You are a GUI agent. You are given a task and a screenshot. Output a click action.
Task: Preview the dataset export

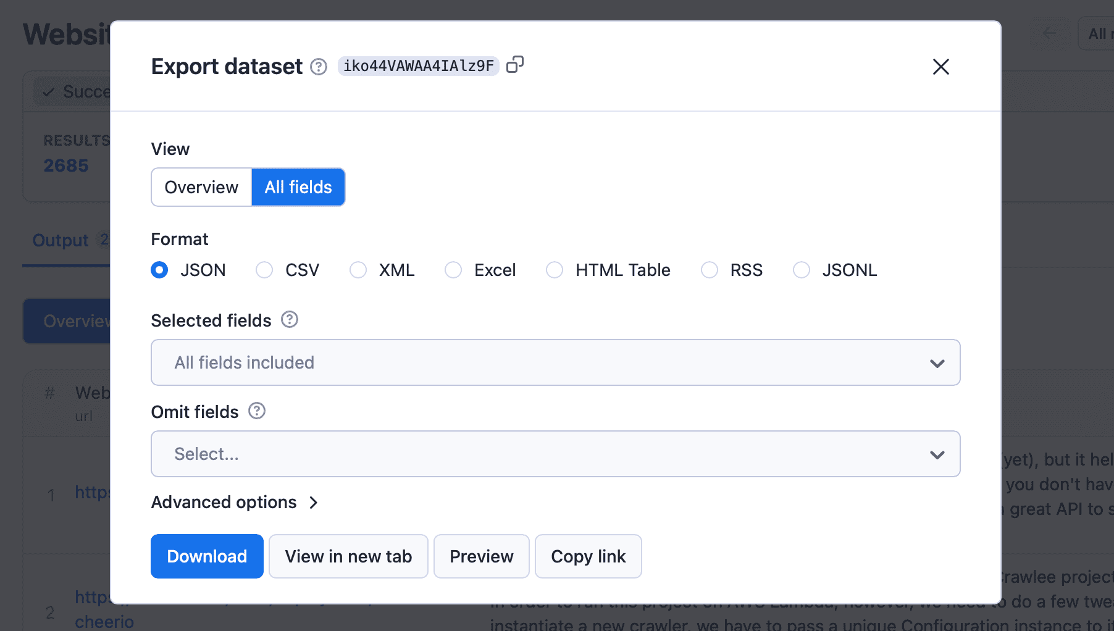[x=481, y=556]
